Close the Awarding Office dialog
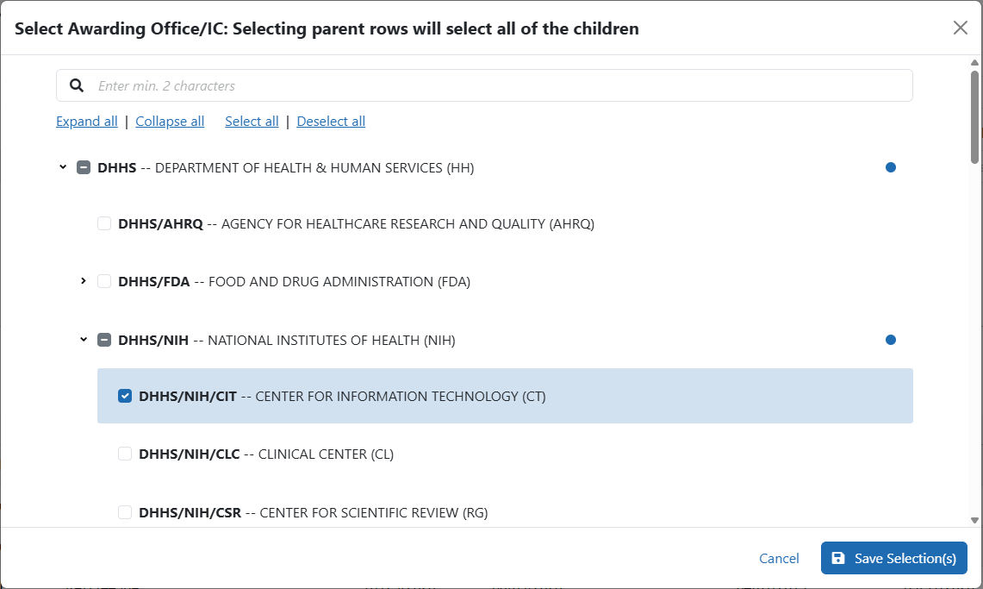 tap(961, 28)
